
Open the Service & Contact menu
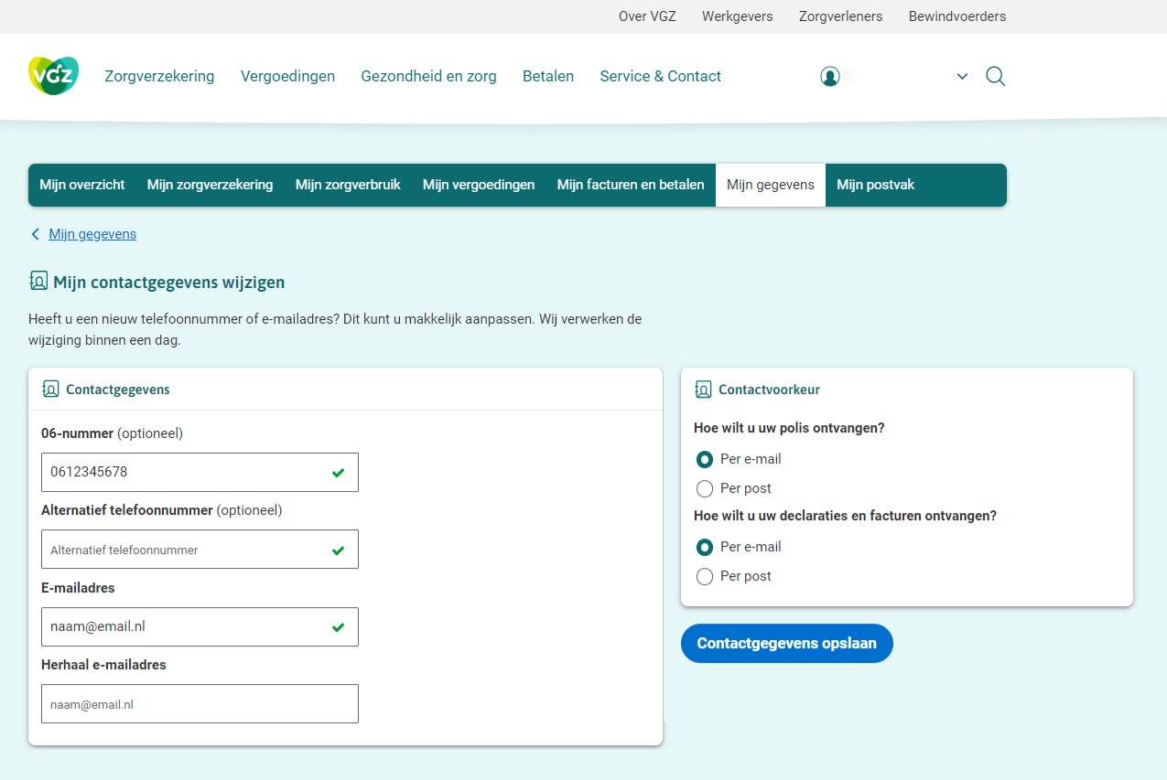pyautogui.click(x=660, y=77)
